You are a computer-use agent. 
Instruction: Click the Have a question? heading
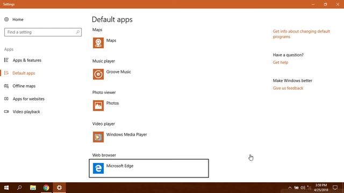(288, 55)
